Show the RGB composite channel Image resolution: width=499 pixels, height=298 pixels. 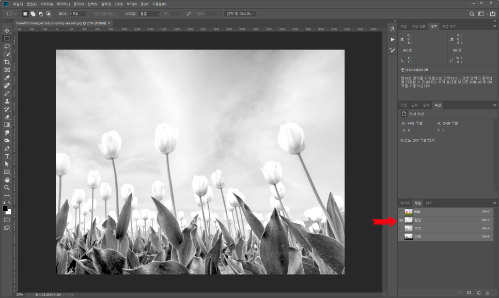tap(401, 212)
